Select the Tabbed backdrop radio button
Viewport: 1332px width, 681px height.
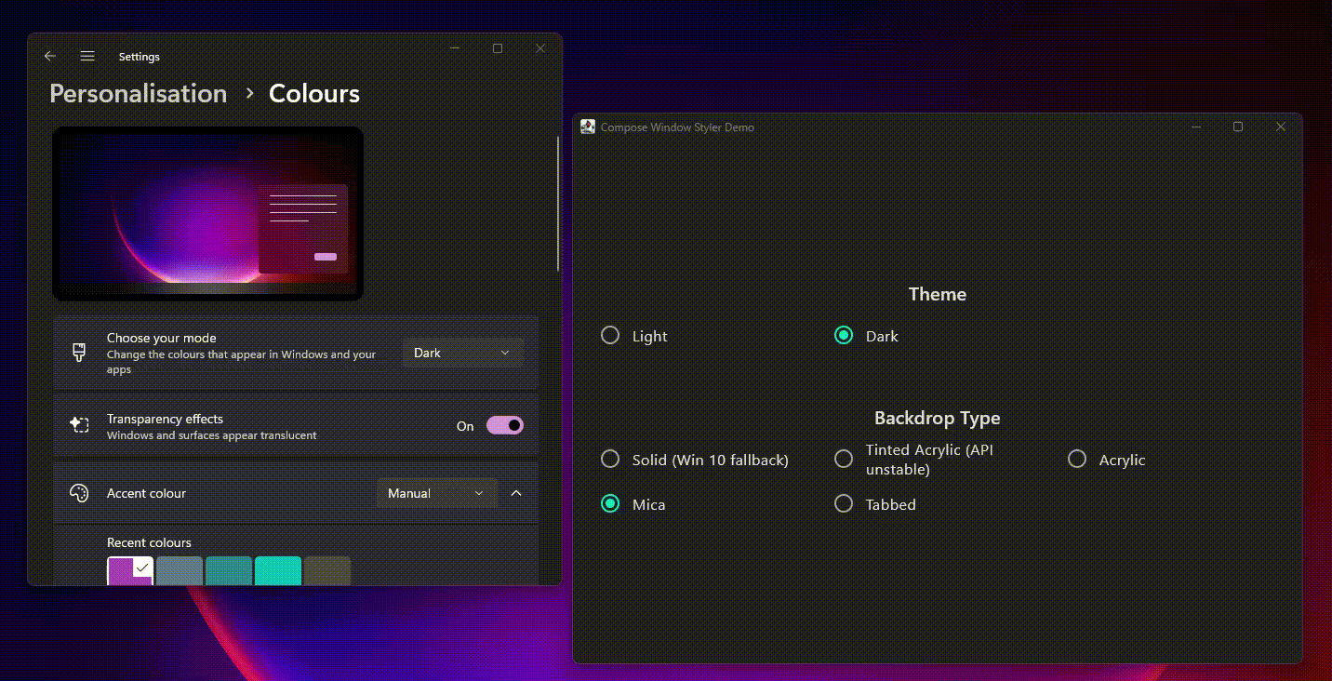click(x=844, y=503)
